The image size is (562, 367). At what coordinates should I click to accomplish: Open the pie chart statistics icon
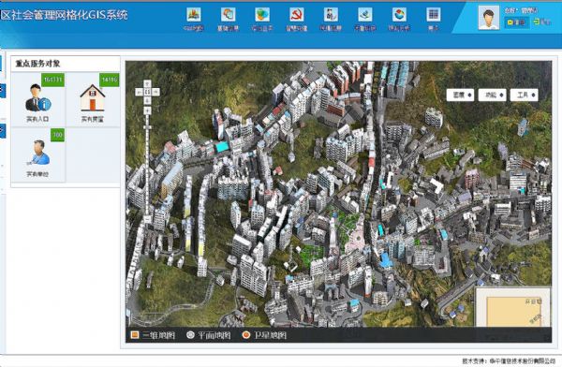[x=399, y=15]
